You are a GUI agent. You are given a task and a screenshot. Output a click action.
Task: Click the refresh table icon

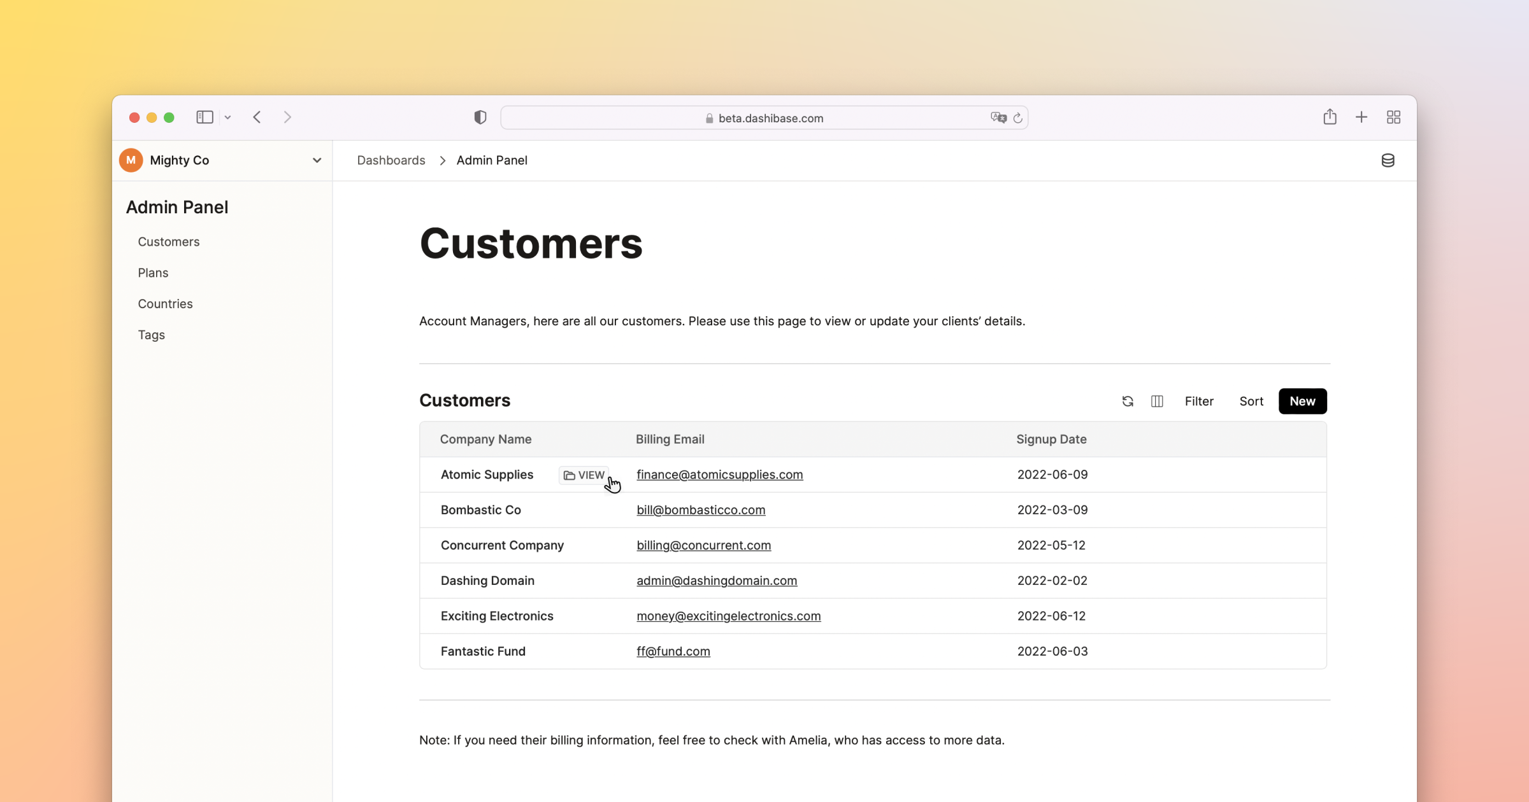point(1128,401)
